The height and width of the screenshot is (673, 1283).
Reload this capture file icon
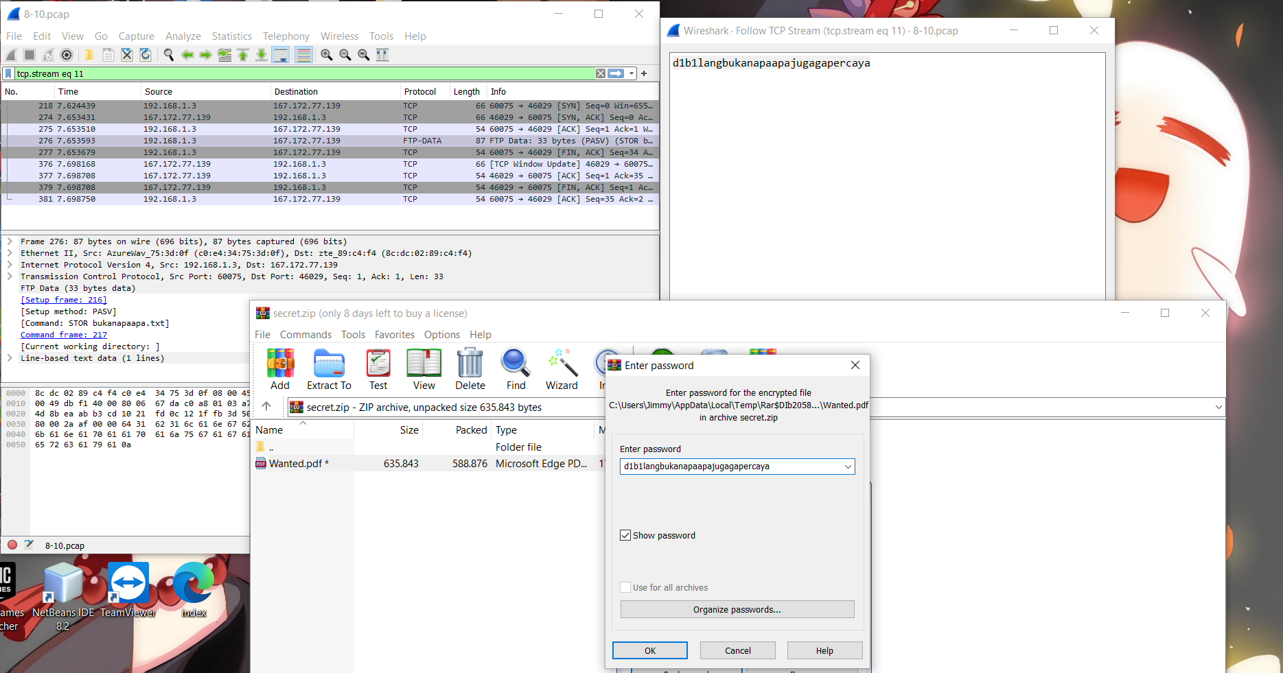pos(145,55)
